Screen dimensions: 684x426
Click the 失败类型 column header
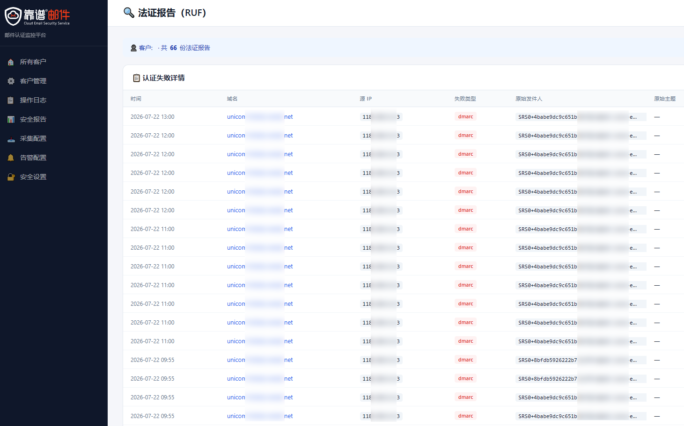coord(465,99)
